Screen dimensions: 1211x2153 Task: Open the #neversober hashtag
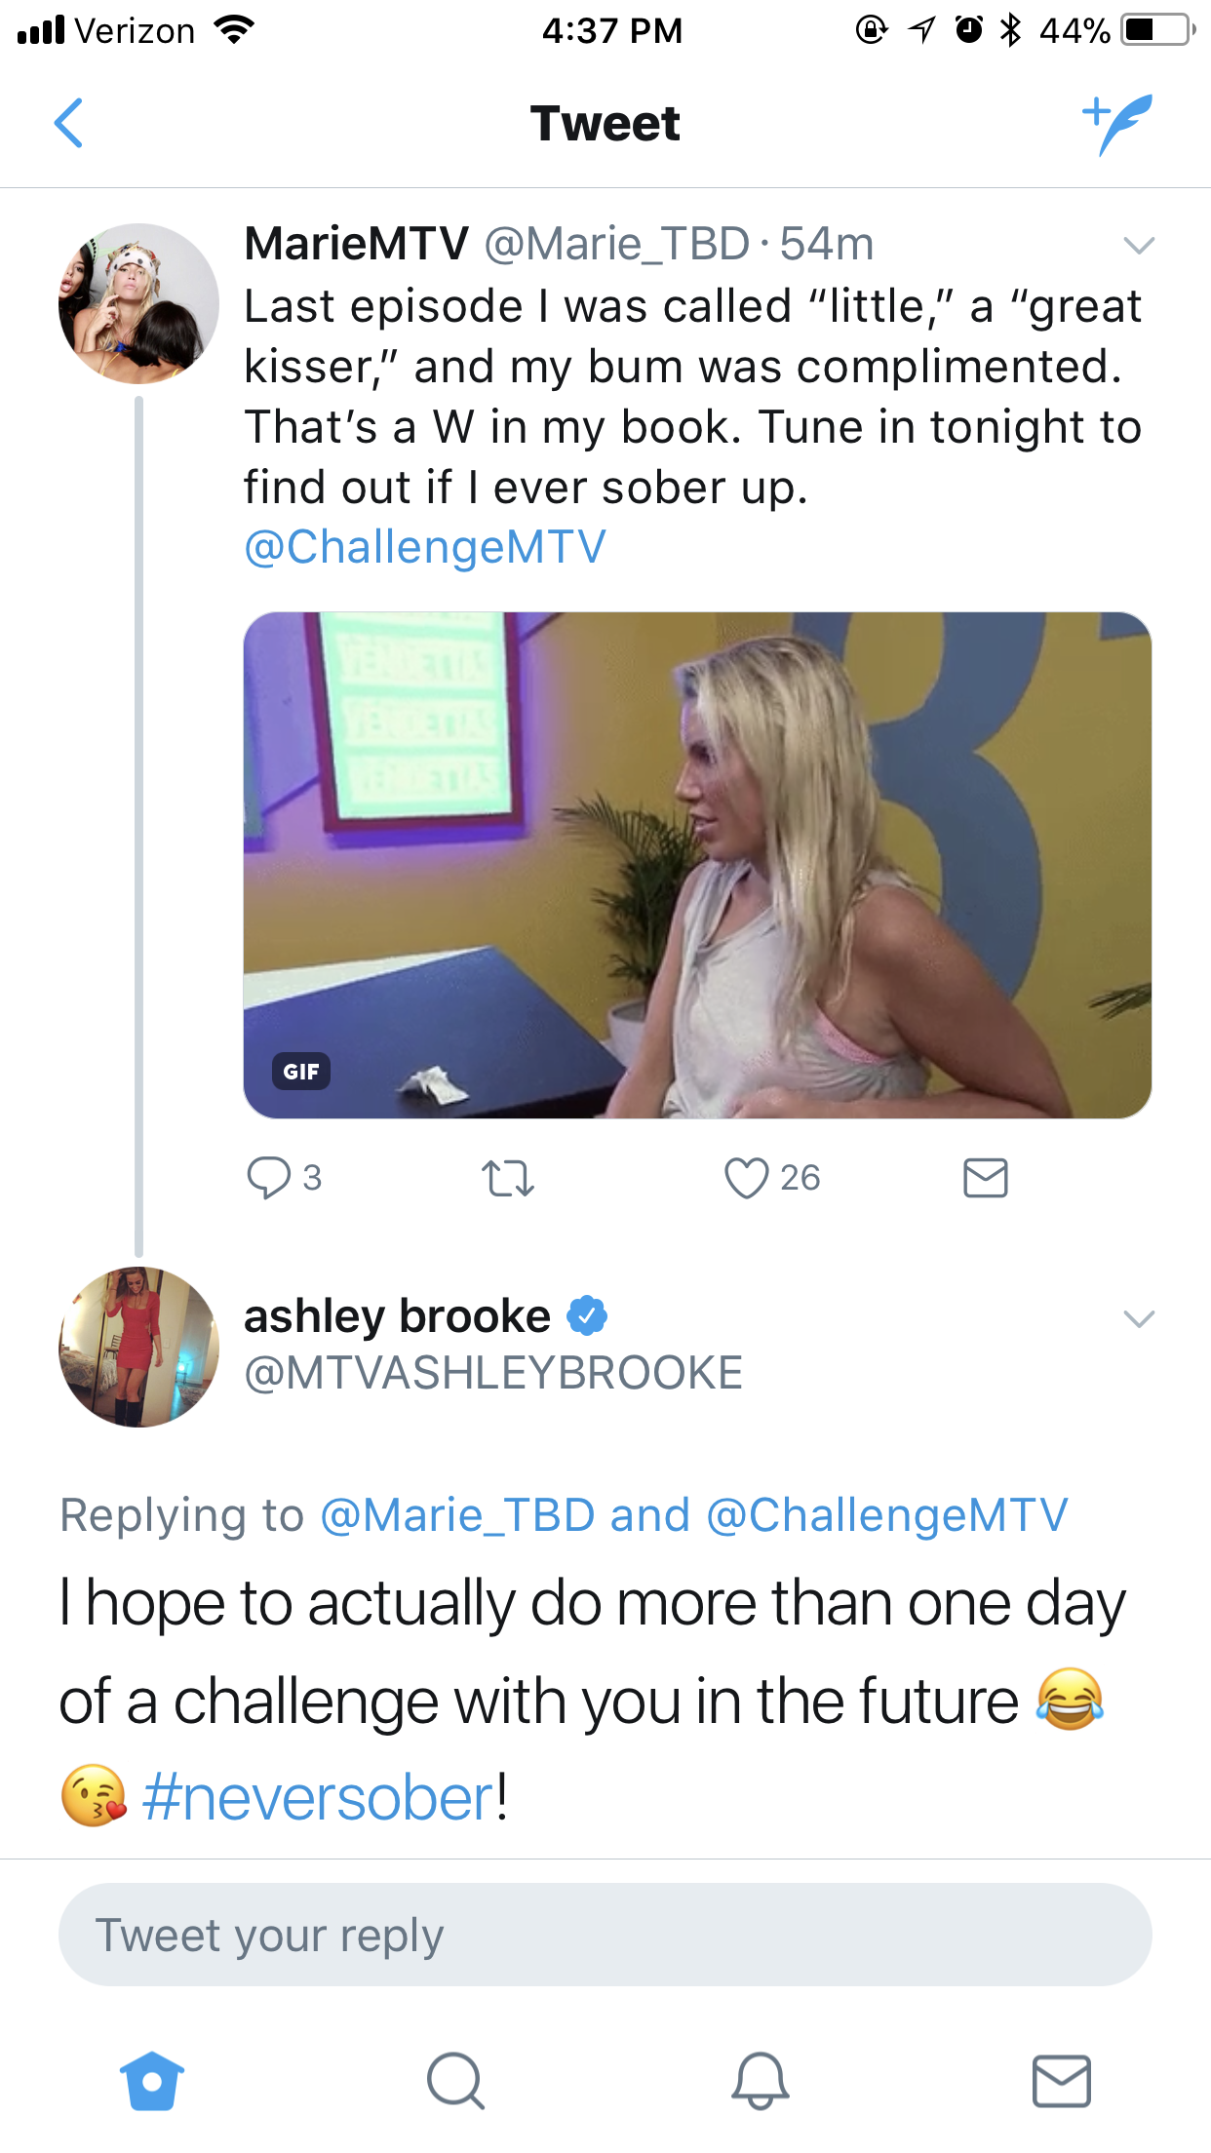point(319,1798)
